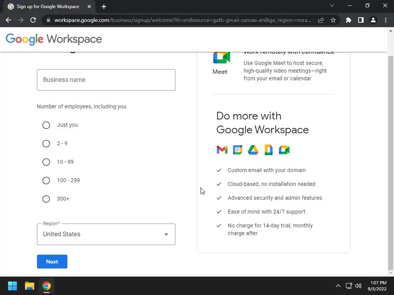Viewport: 394px width, 295px height.
Task: Click the scrollbar up arrow
Action: click(x=391, y=31)
